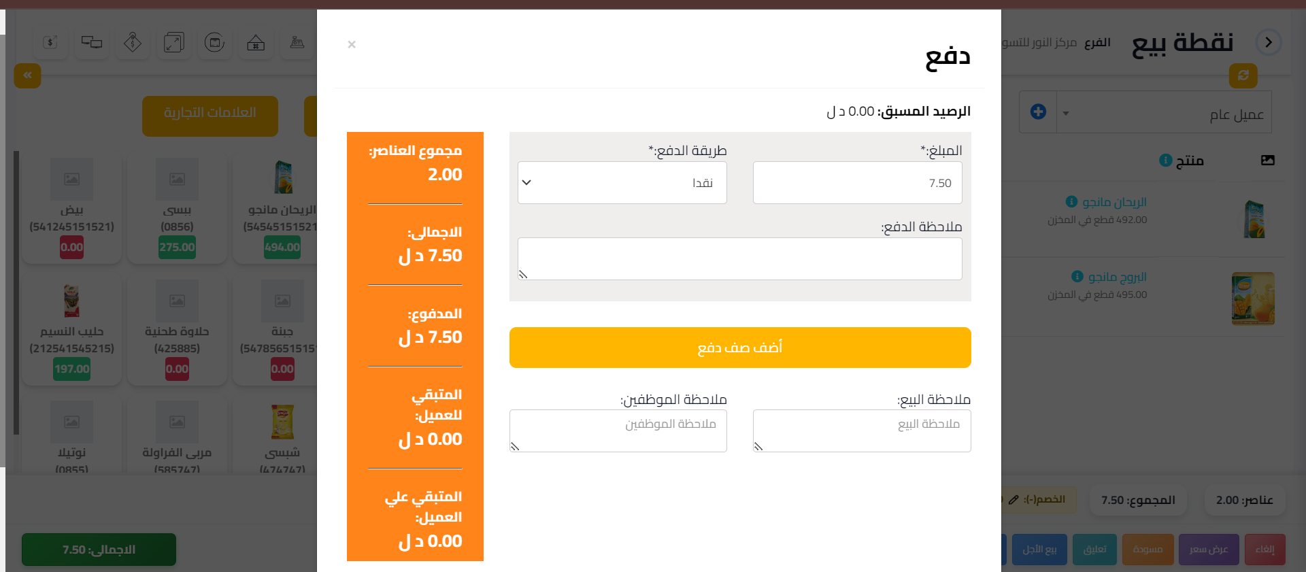Click the yellow double-chevron collapse button

(x=28, y=75)
